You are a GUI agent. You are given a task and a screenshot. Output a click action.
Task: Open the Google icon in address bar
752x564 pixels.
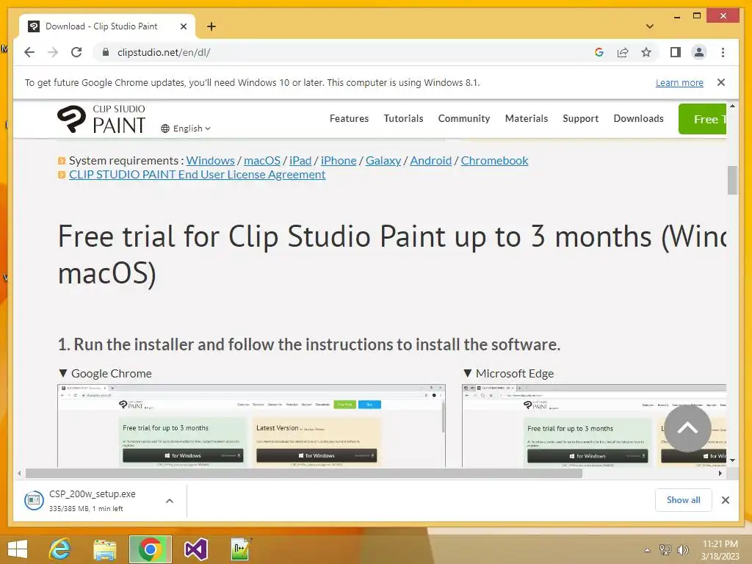(599, 52)
